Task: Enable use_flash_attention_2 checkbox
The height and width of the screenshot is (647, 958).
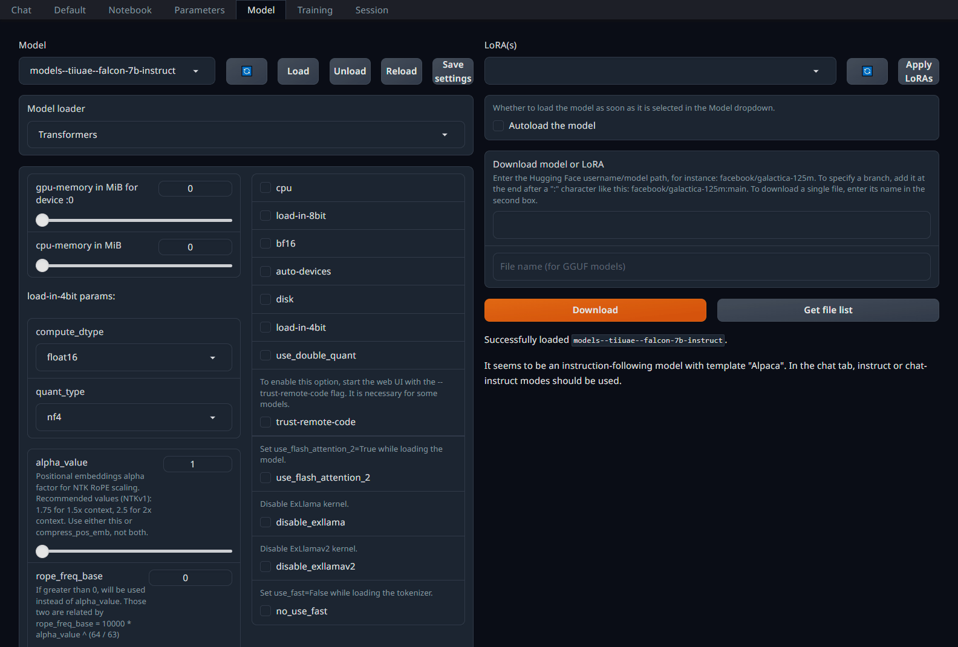Action: tap(266, 478)
